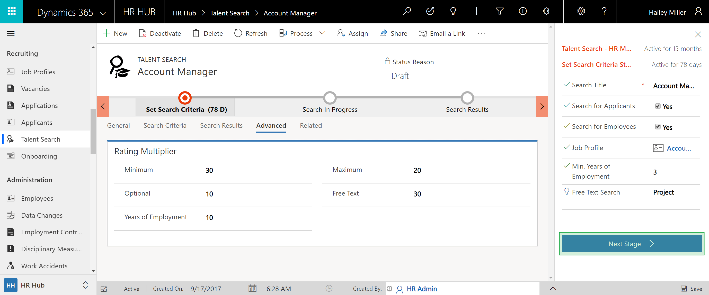This screenshot has width=709, height=295.
Task: Toggle the hamburger navigation menu
Action: 11,34
